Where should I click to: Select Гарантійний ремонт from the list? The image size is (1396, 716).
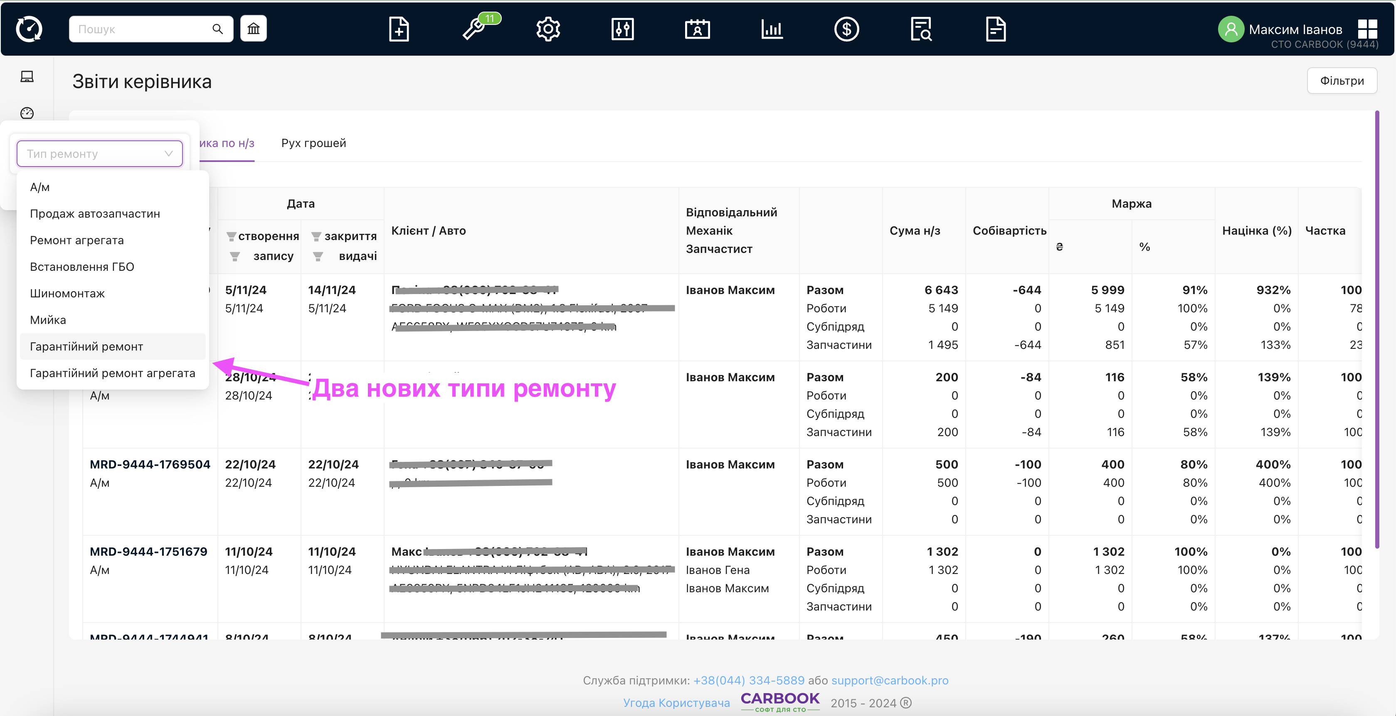point(87,346)
